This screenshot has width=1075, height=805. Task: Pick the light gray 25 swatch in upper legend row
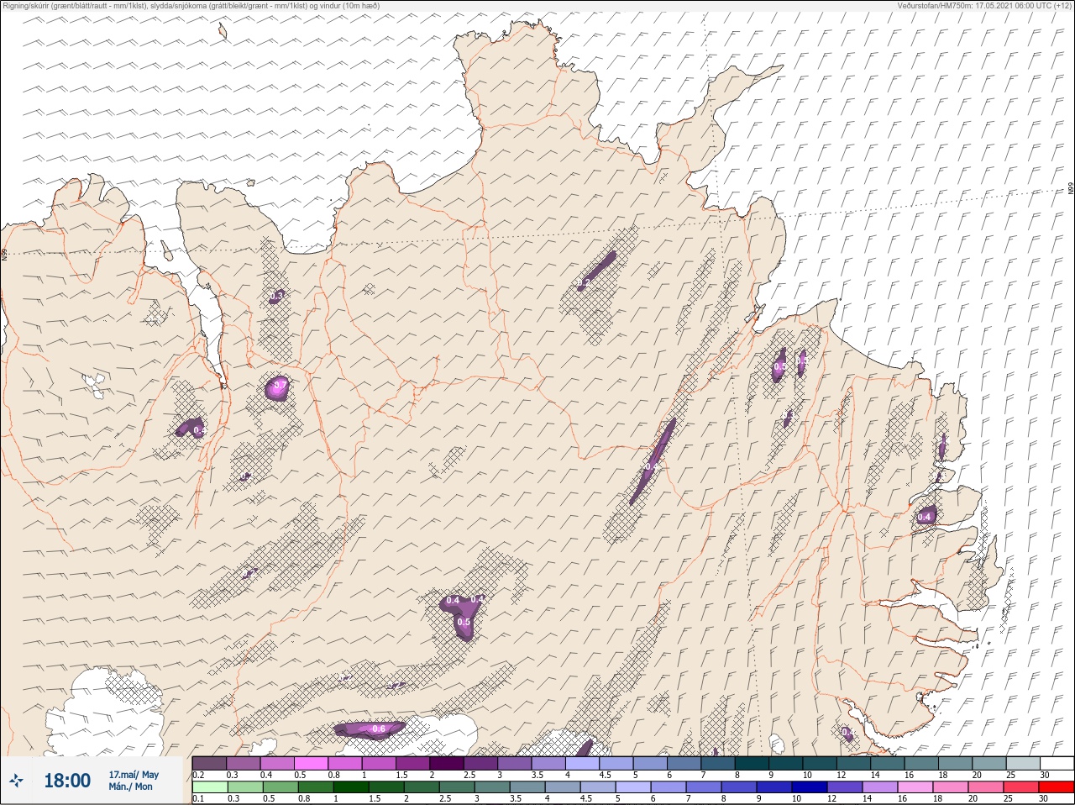coord(1023,763)
